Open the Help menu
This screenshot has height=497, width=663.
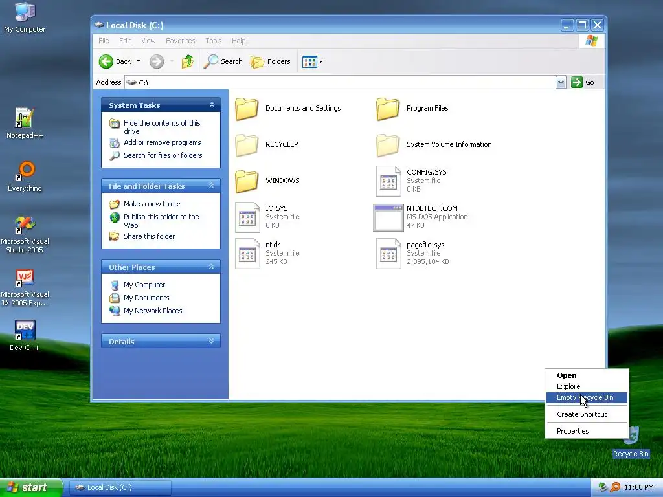(x=238, y=41)
